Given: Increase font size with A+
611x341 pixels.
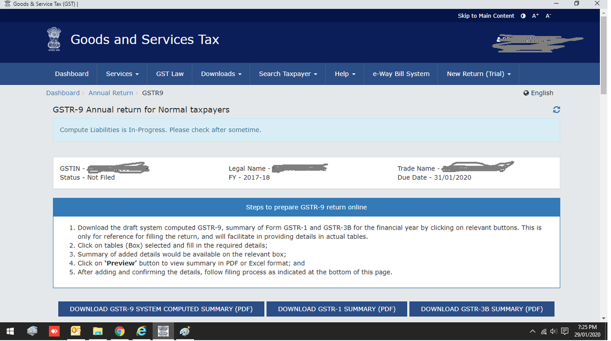Looking at the screenshot, I should (535, 16).
